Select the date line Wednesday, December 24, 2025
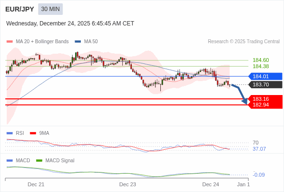 [x=70, y=24]
